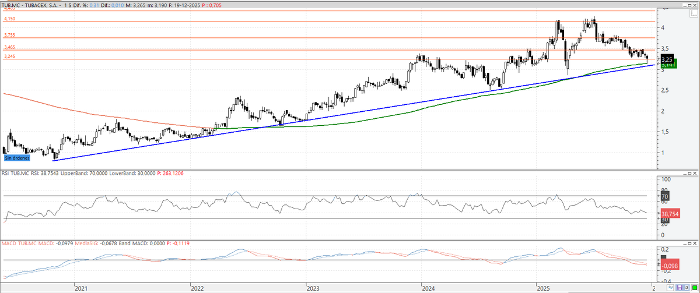Click the small page preview icon beside save
The width and height of the screenshot is (700, 293).
[x=687, y=288]
